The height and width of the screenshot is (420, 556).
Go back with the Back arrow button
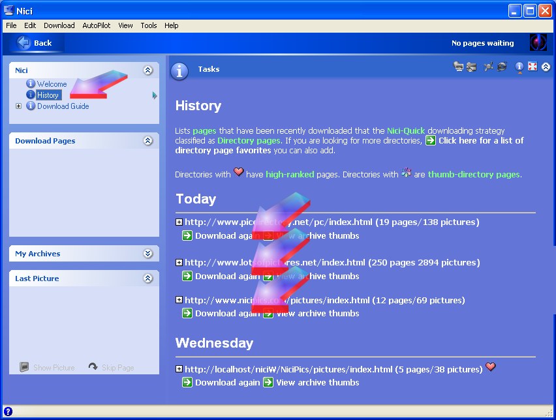click(35, 43)
